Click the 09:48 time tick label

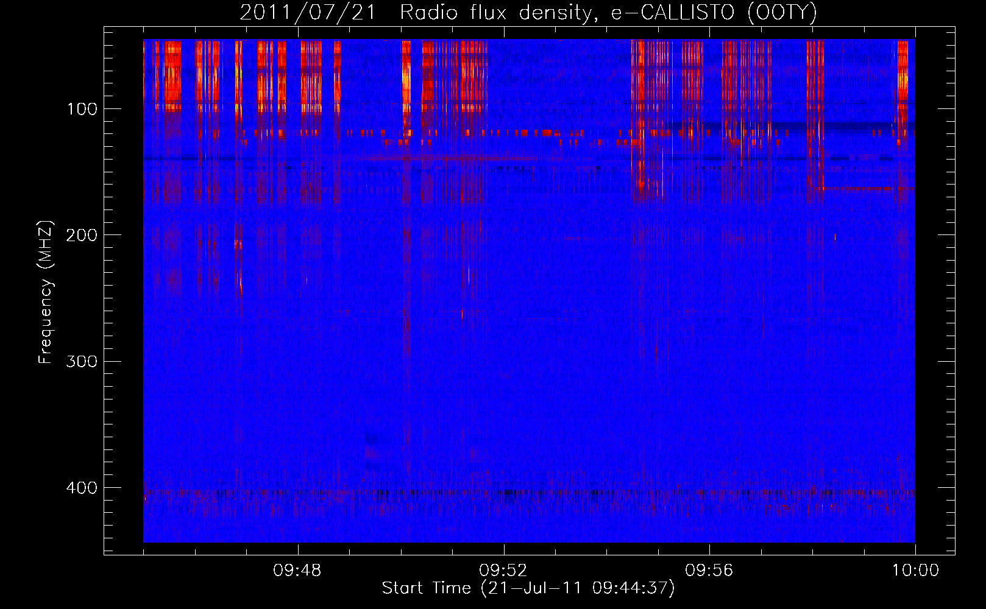coord(297,571)
